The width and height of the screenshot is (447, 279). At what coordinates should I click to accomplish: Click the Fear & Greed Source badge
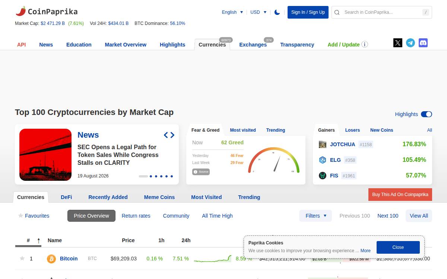(x=201, y=171)
